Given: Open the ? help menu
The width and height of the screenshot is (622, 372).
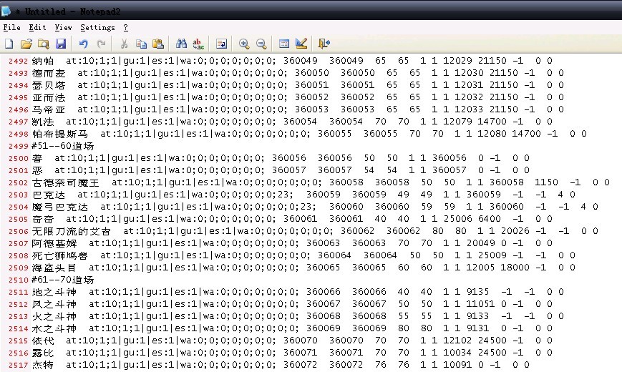Looking at the screenshot, I should (x=125, y=27).
